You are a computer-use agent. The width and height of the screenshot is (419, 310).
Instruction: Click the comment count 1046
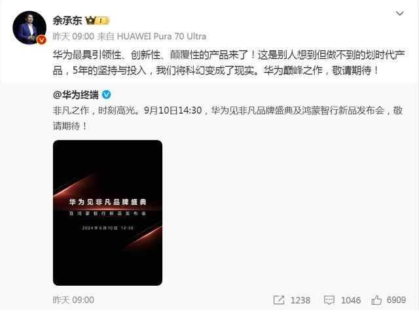(351, 300)
